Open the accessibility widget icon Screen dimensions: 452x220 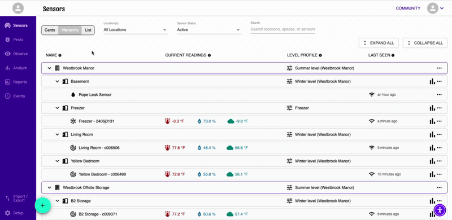pos(440,210)
